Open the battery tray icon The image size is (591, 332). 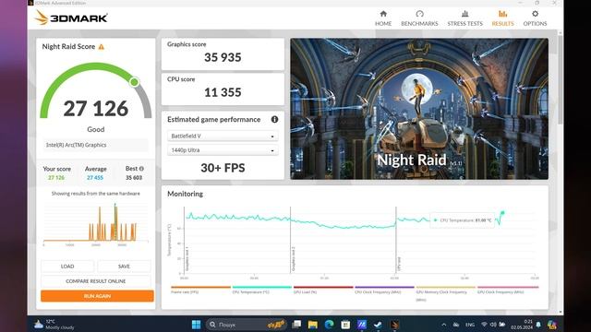[502, 325]
